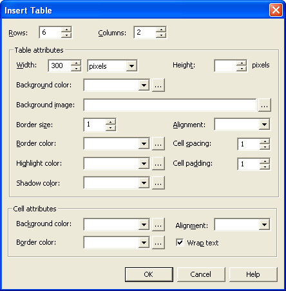Click up arrow on Width spinner

pos(76,63)
